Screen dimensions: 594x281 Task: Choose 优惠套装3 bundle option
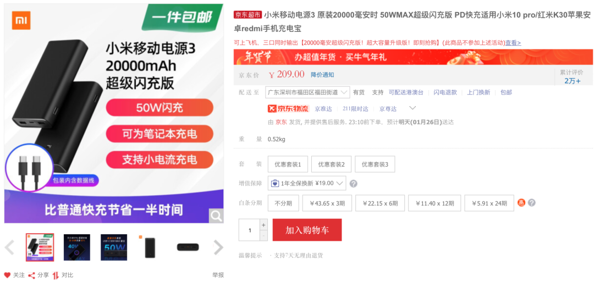pyautogui.click(x=375, y=164)
